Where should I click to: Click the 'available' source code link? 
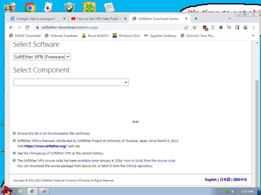pyautogui.click(x=84, y=161)
